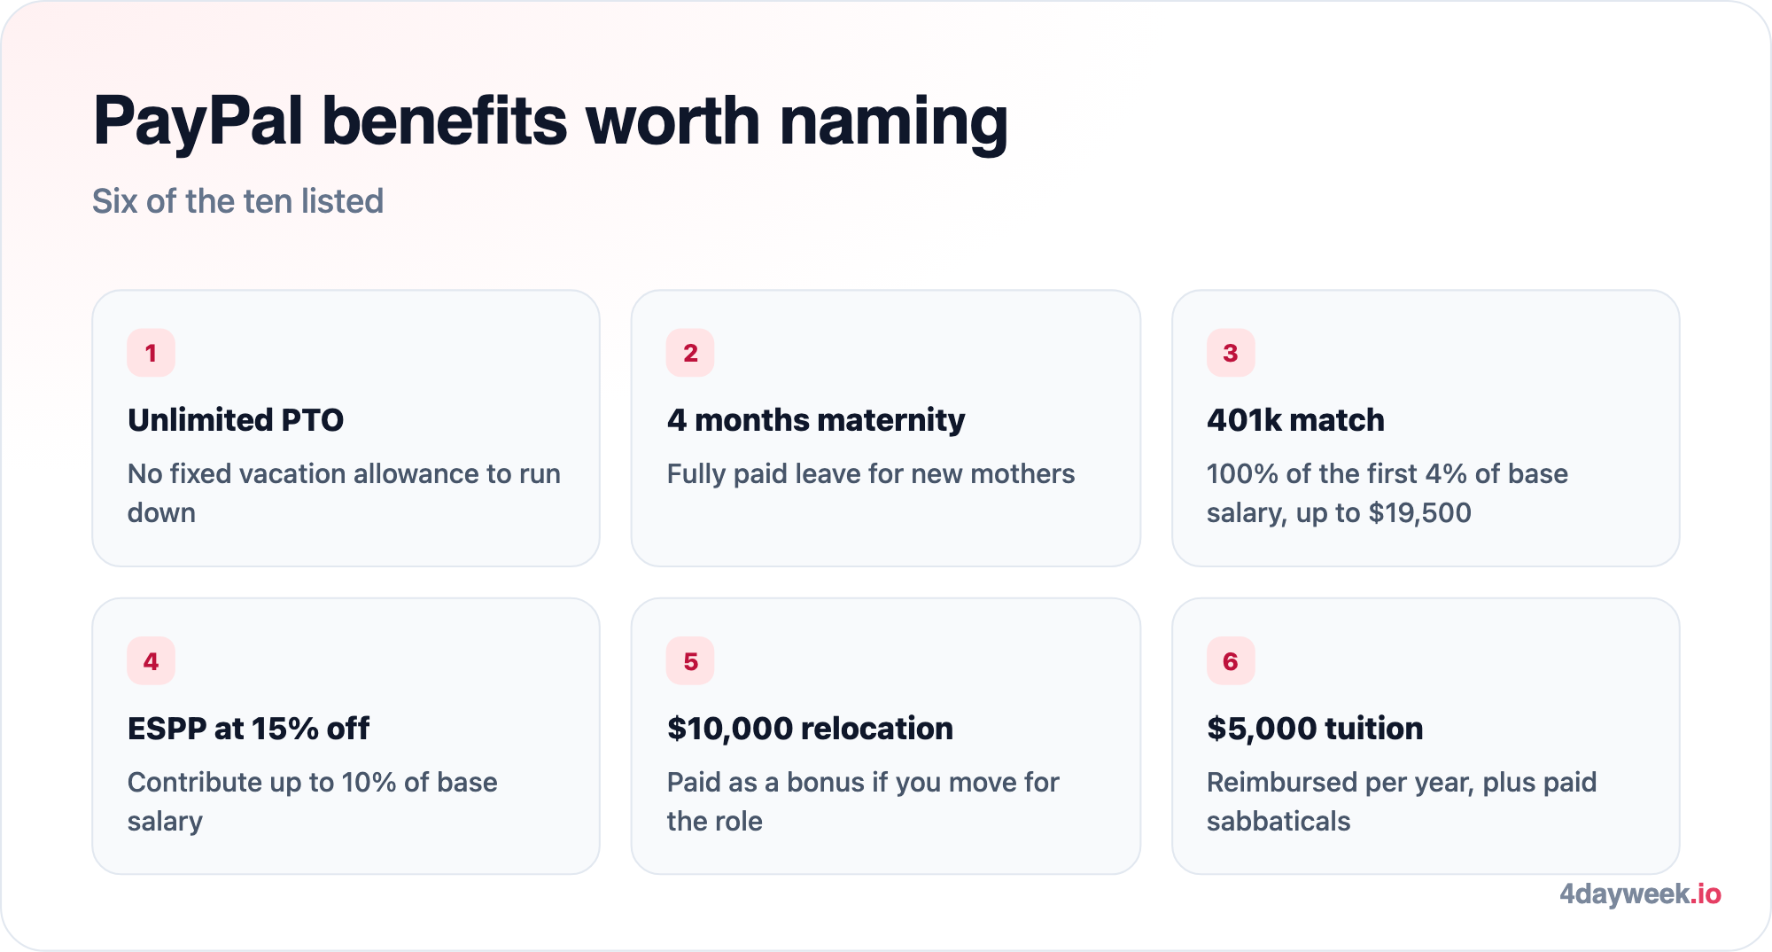The image size is (1772, 952).
Task: Select the 4 months maternity heading
Action: [816, 420]
